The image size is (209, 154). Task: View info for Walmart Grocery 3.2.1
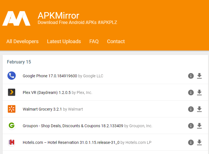click(x=191, y=109)
